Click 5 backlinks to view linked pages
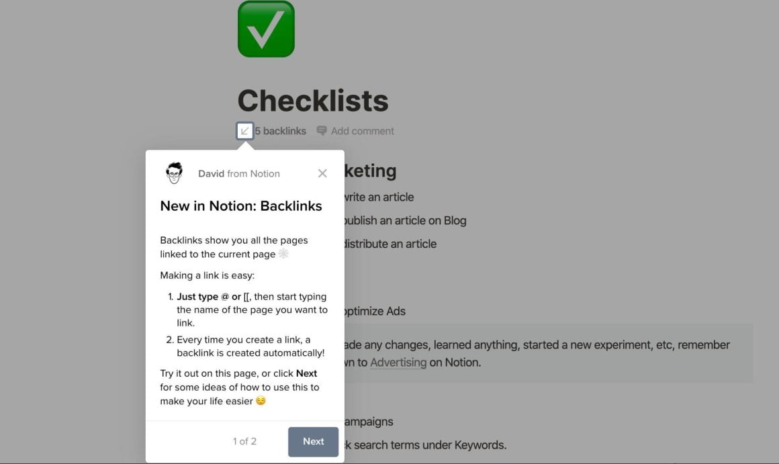The height and width of the screenshot is (464, 779). (280, 130)
